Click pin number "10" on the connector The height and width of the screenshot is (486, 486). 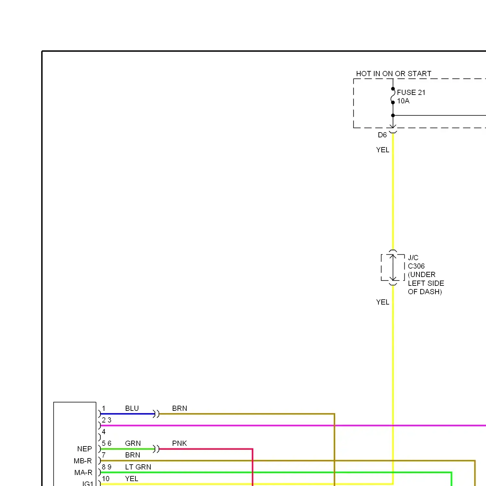tap(106, 479)
